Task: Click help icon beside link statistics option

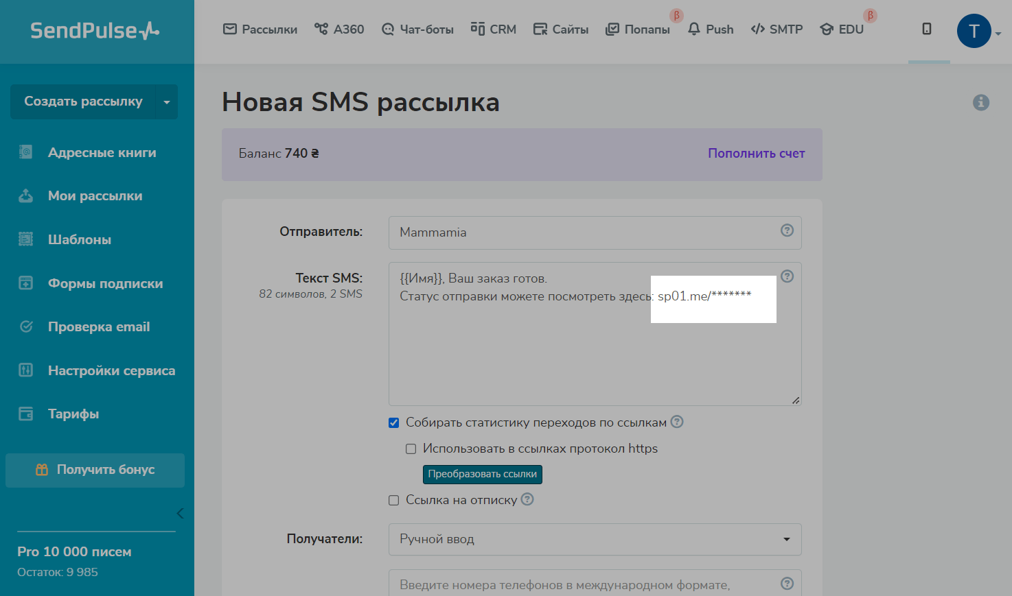Action: [677, 422]
